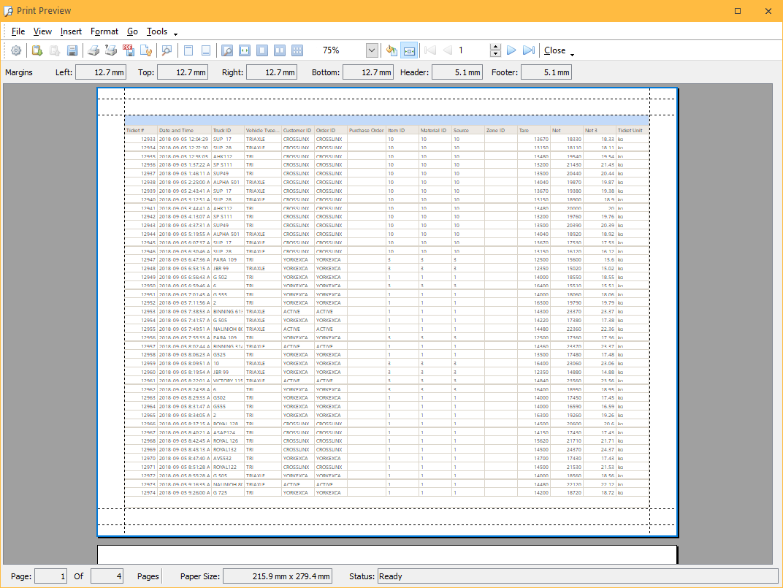Click the magnifier search icon
The image size is (783, 588).
tap(167, 50)
